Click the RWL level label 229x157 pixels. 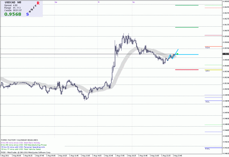207,149
